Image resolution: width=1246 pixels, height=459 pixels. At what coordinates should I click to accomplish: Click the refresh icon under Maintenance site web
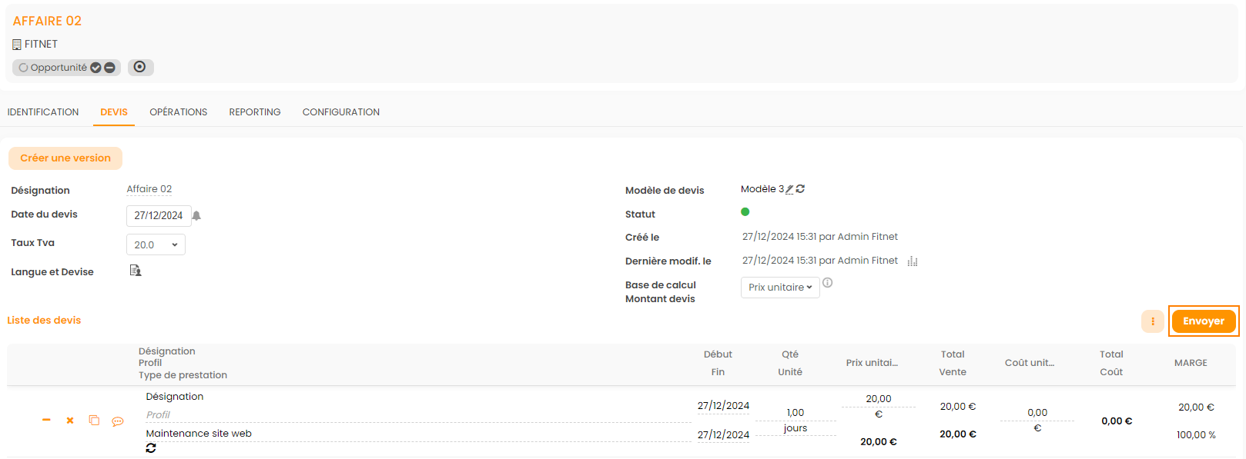point(151,447)
